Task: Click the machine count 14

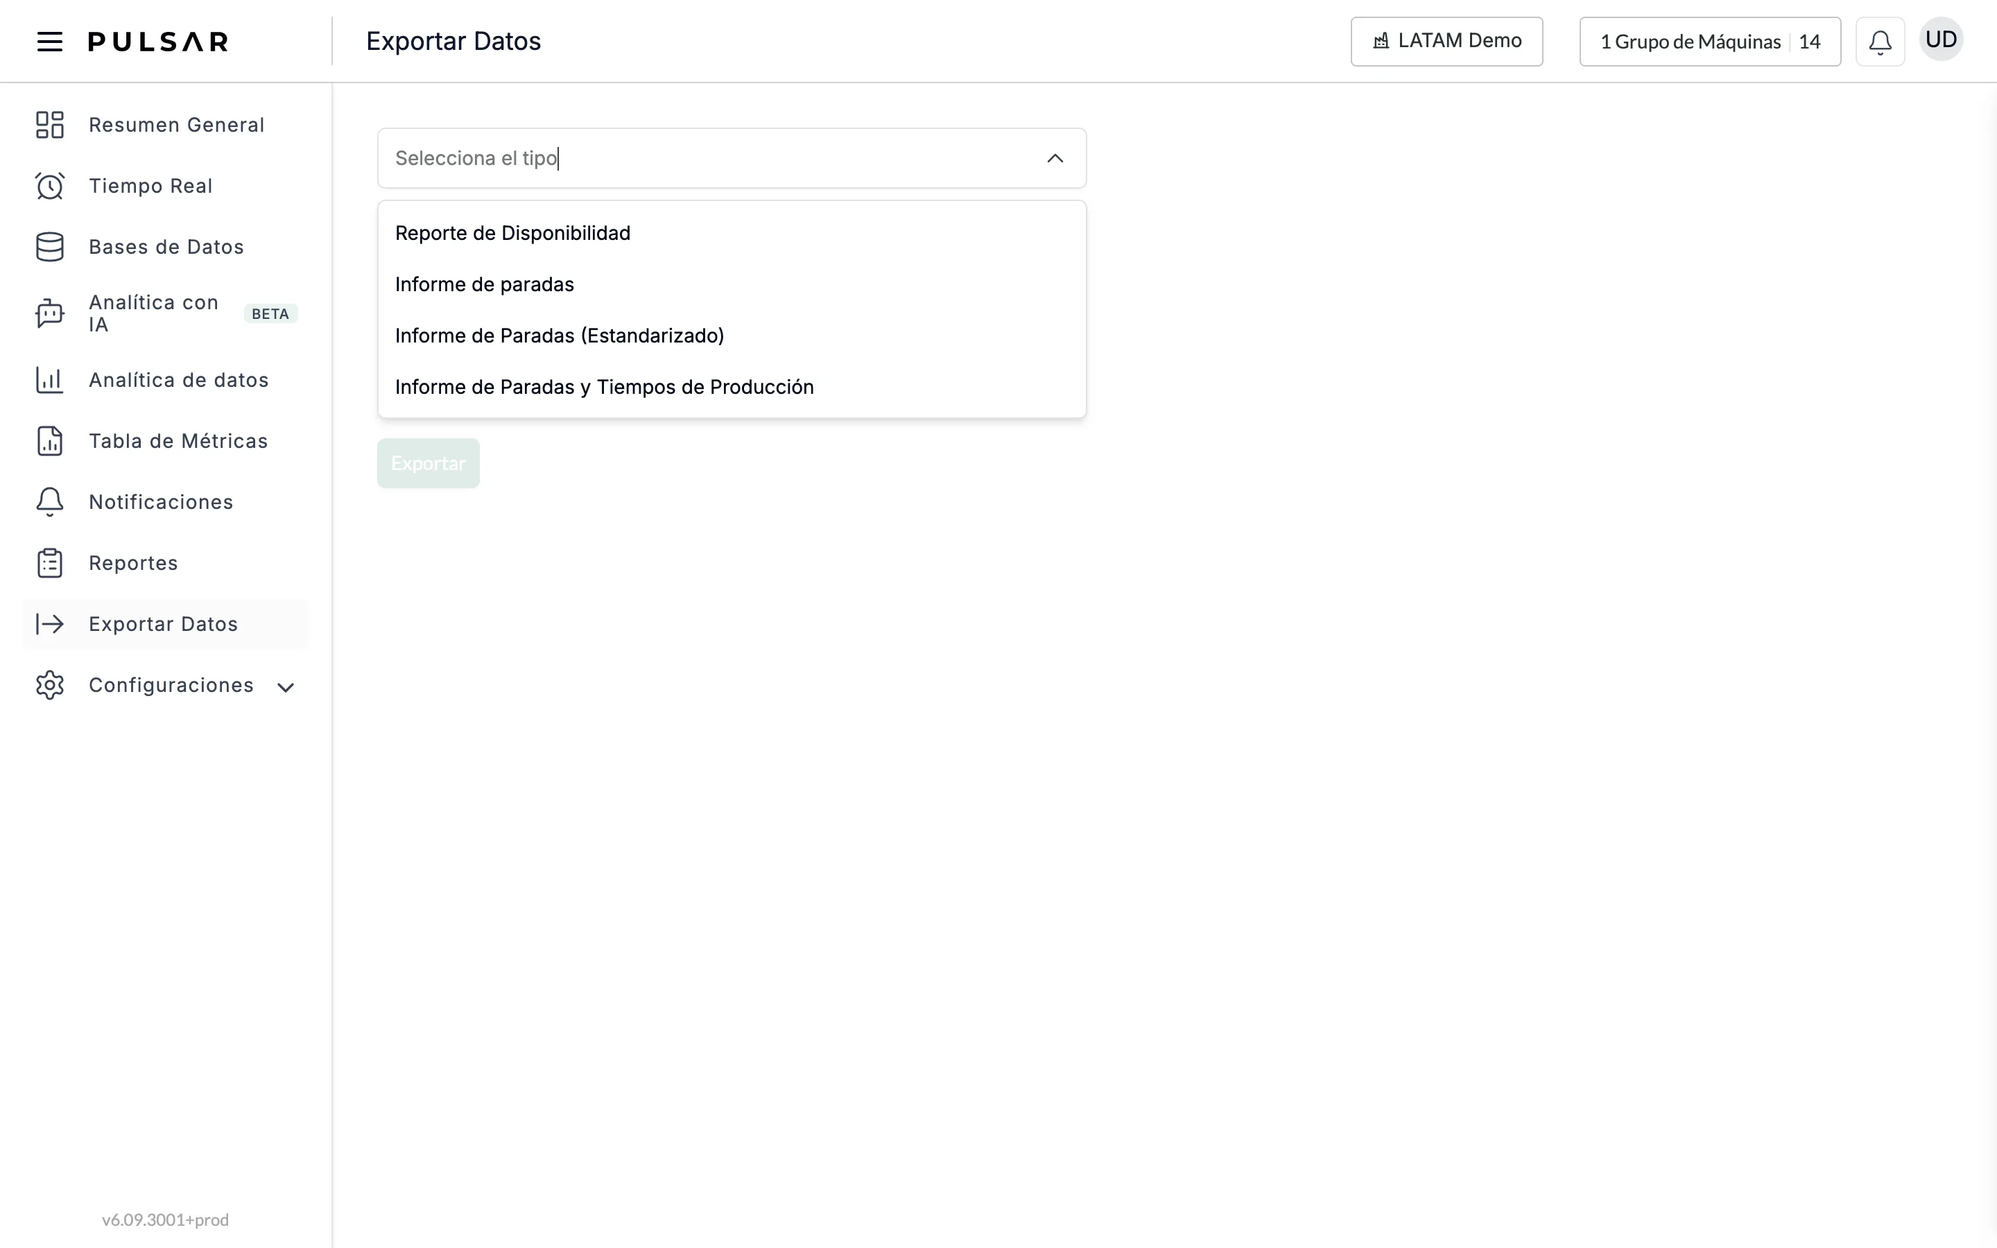Action: pyautogui.click(x=1810, y=42)
